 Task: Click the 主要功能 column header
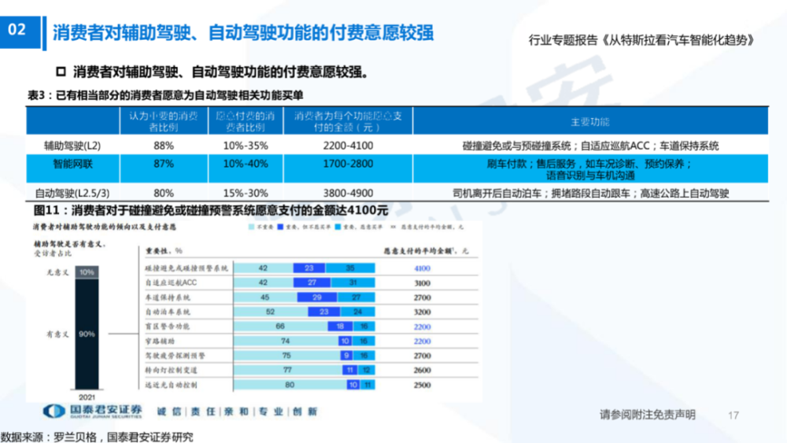coord(590,121)
